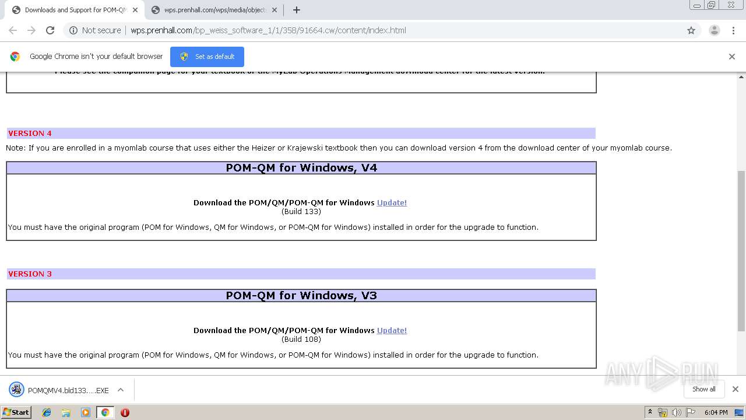Viewport: 746px width, 420px height.
Task: Click the myomlab course note paragraph
Action: 339,148
